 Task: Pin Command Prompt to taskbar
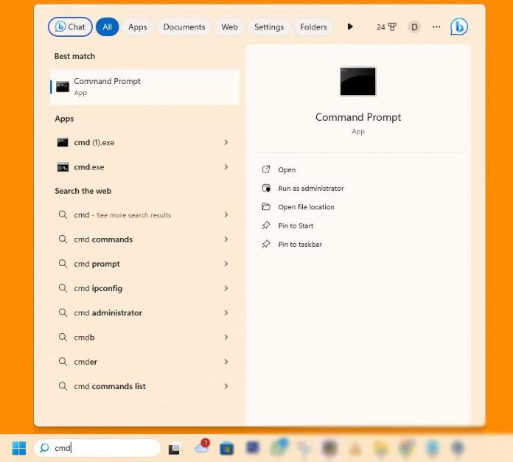click(300, 244)
